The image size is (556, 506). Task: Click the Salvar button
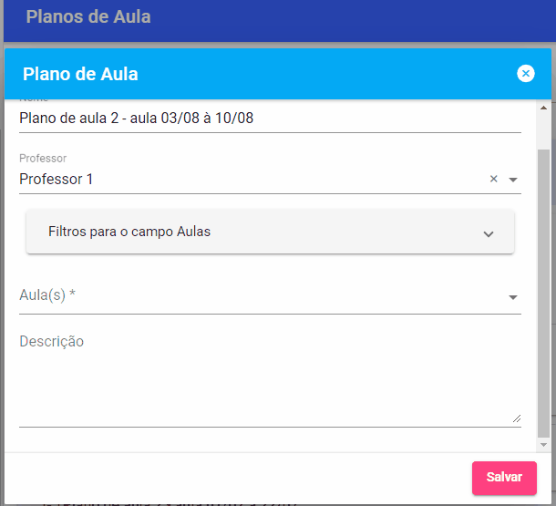504,477
